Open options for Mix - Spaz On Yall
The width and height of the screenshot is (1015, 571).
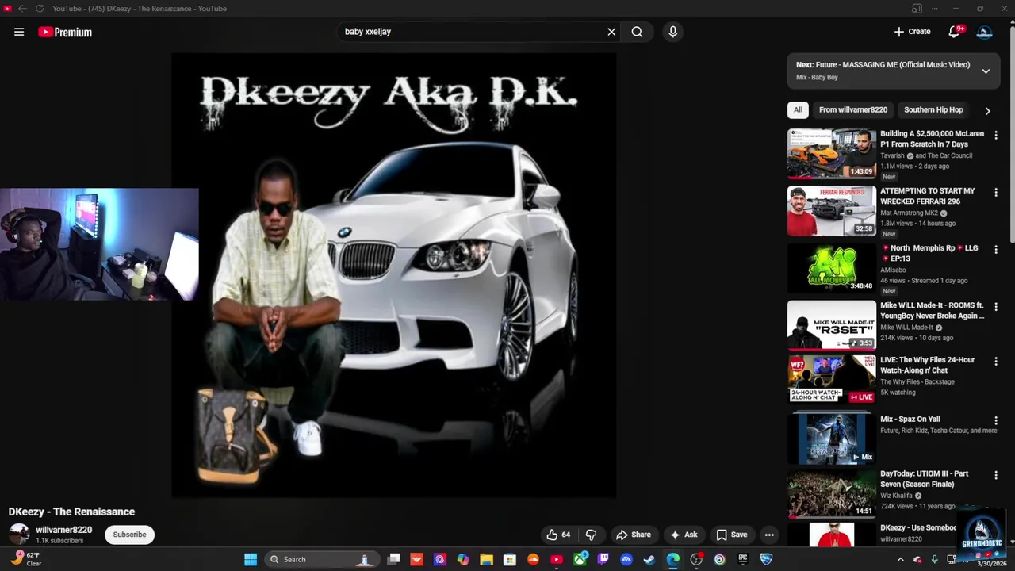pyautogui.click(x=996, y=421)
